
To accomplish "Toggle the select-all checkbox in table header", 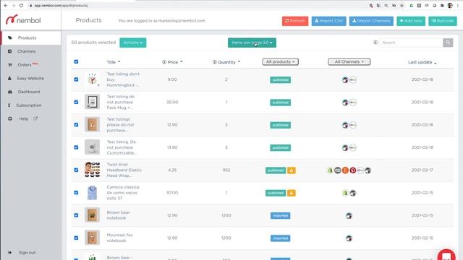I will [76, 61].
